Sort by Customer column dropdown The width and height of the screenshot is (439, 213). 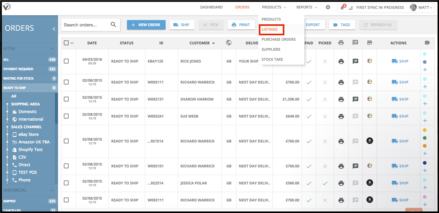(214, 43)
